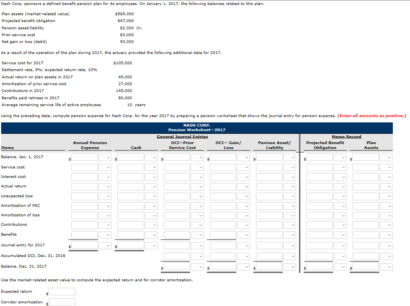Image resolution: width=410 pixels, height=306 pixels.
Task: Click Projected Benefit Obligation input for Benefits row
Action: (x=320, y=235)
